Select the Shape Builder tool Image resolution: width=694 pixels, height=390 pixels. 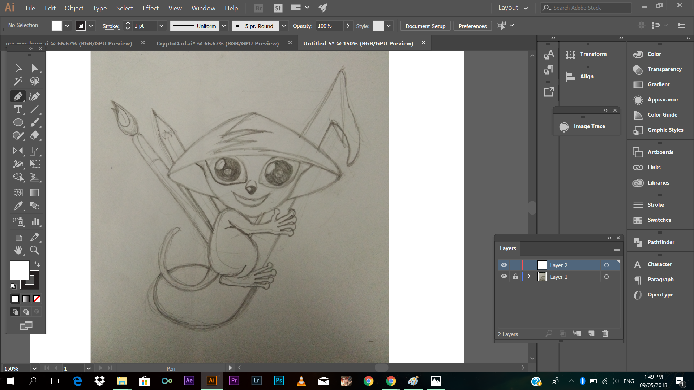[x=18, y=177]
